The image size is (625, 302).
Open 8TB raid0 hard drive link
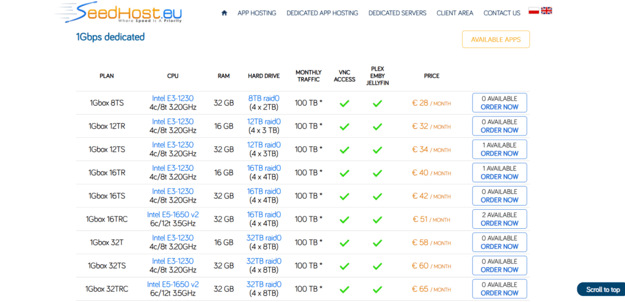(x=264, y=98)
